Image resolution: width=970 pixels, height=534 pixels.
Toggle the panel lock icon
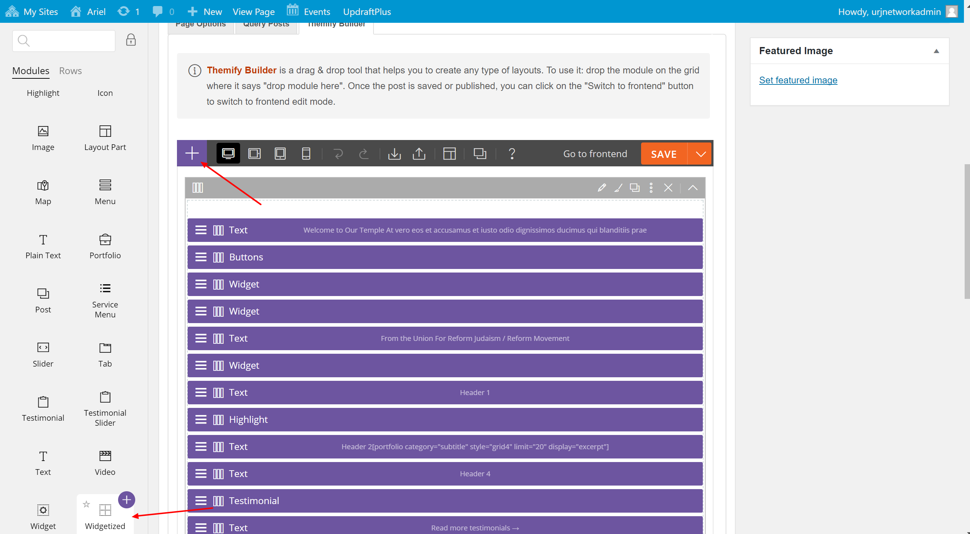(x=131, y=40)
